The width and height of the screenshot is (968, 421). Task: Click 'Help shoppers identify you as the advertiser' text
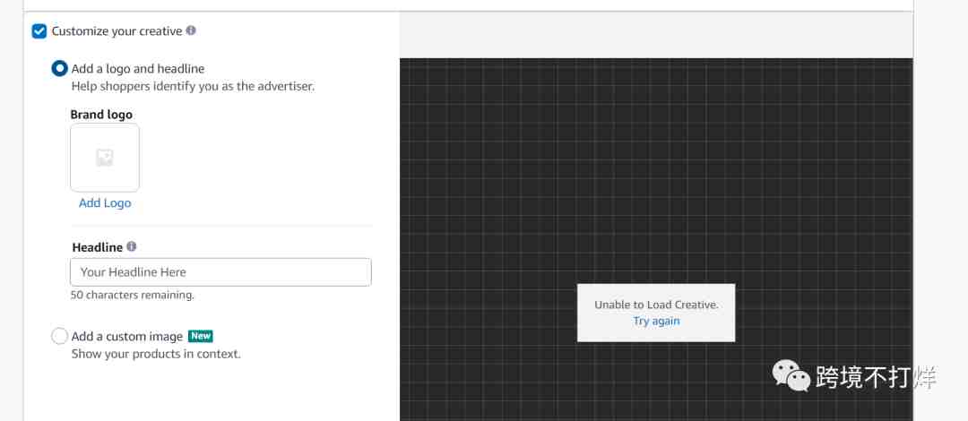(x=193, y=86)
